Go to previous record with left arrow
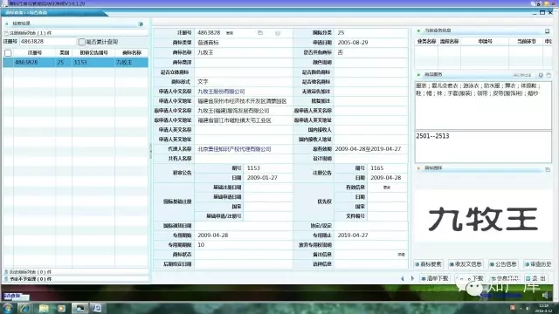559x314 pixels. point(403,278)
